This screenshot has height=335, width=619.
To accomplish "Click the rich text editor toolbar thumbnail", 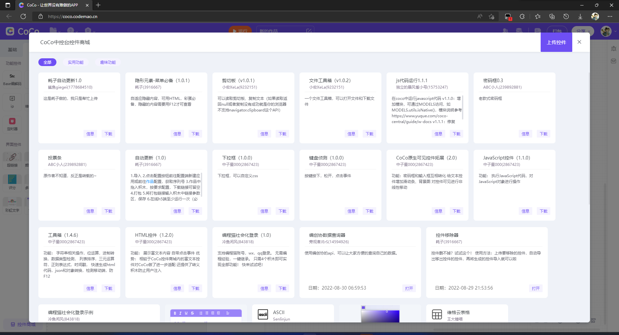I will tap(206, 313).
